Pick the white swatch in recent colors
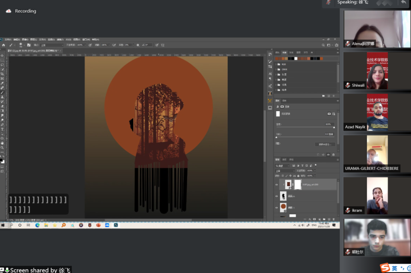The width and height of the screenshot is (411, 273). point(297,59)
